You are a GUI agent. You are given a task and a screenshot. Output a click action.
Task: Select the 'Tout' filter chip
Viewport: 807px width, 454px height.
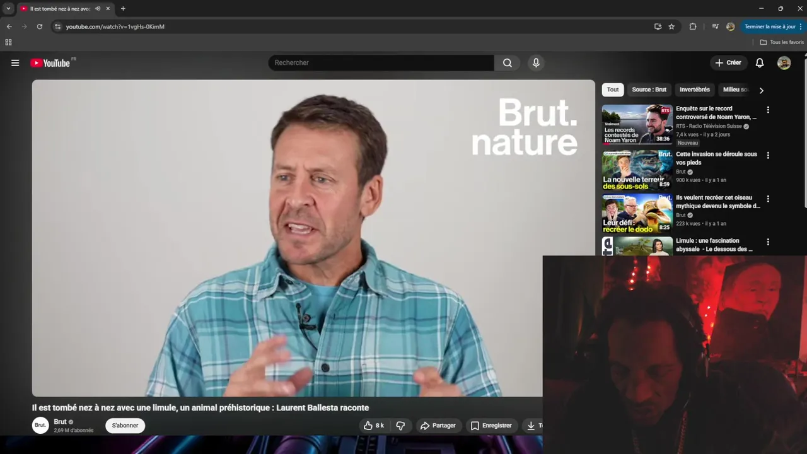(x=613, y=90)
